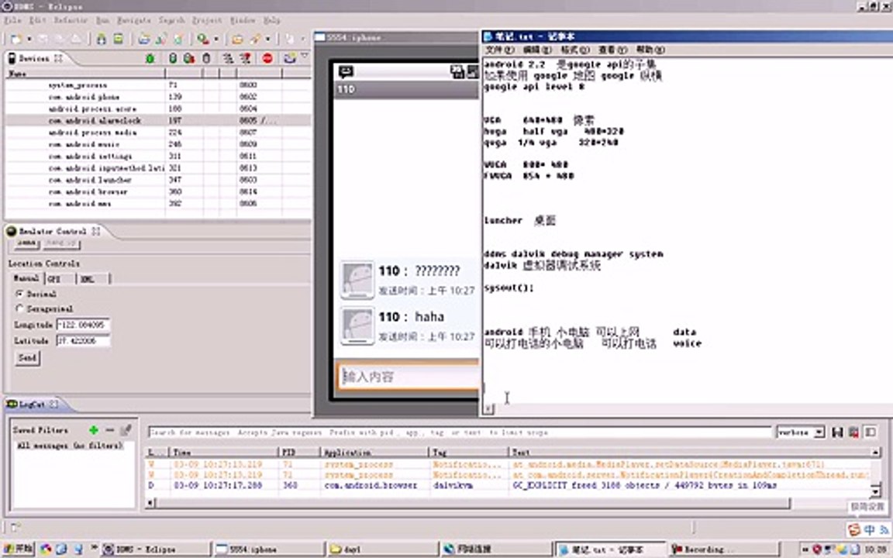Open the Project menu in Eclipse
893x558 pixels.
point(207,20)
